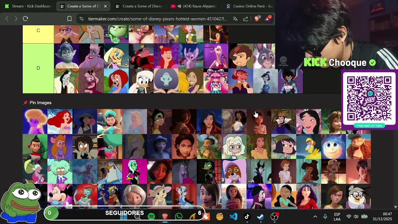Open Spotify from the taskbar

click(151, 217)
